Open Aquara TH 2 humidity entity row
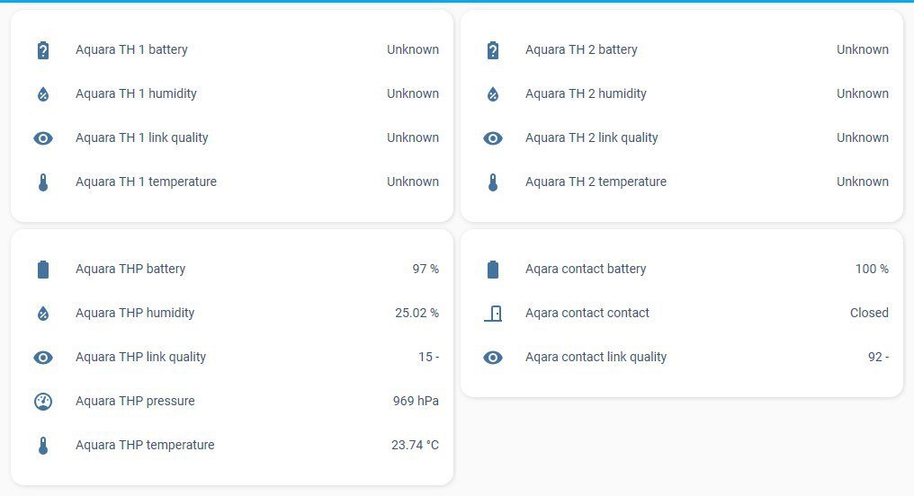Viewport: 914px width, 496px height. click(x=586, y=93)
